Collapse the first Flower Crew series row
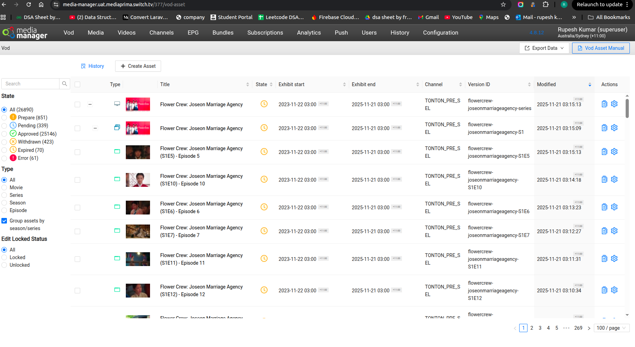This screenshot has width=635, height=347. click(x=90, y=104)
